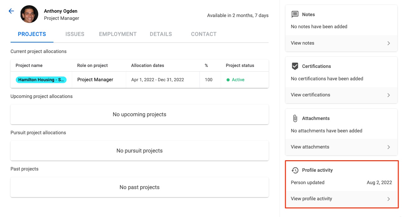Expand View attachments chevron arrow
Screen dimensions: 402x217
tap(389, 147)
